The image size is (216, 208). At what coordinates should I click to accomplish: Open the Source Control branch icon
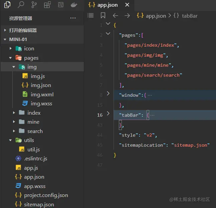(x=34, y=5)
